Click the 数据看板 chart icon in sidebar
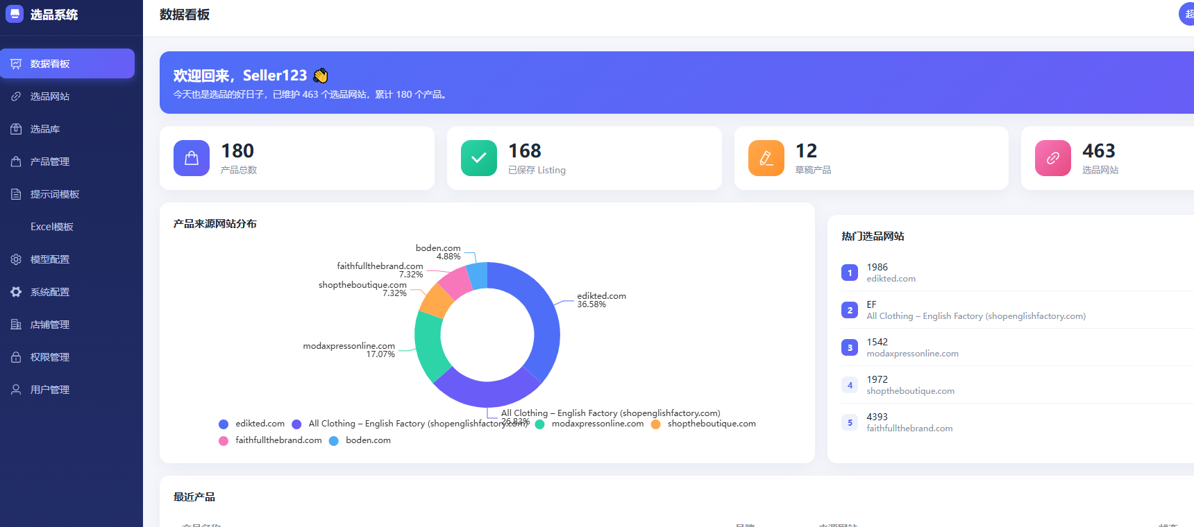Viewport: 1194px width, 527px height. tap(16, 64)
